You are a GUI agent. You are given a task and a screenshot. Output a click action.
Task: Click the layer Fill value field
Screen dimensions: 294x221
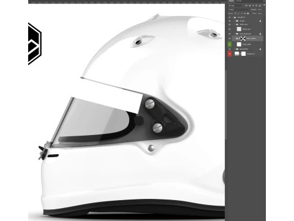260,14
